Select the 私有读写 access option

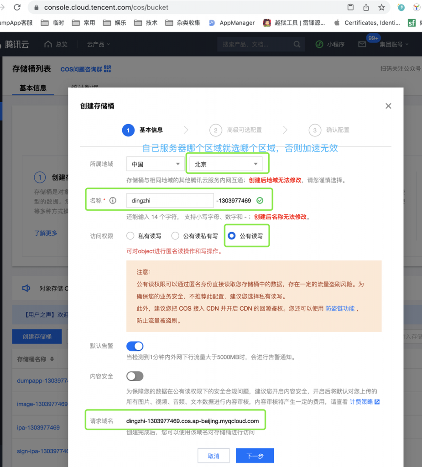coord(144,236)
